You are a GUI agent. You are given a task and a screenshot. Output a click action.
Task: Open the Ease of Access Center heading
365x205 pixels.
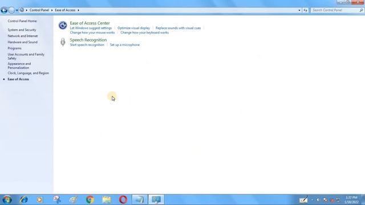pos(90,23)
